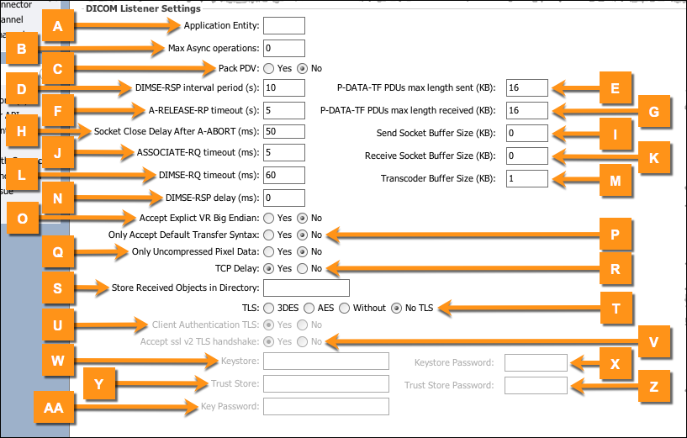Click the Send Socket Buffer Size field
Viewport: 687px width, 438px height.
pyautogui.click(x=527, y=133)
